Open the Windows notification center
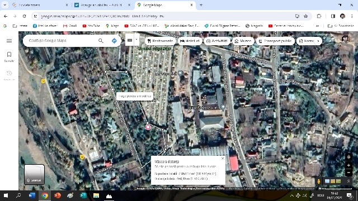This screenshot has width=358, height=201. (349, 195)
